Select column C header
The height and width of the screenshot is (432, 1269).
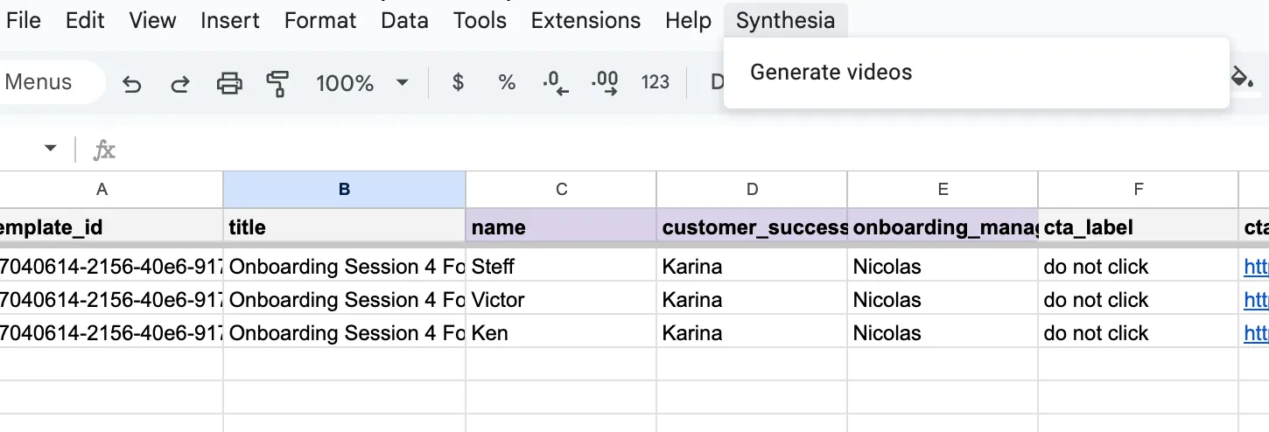click(561, 189)
